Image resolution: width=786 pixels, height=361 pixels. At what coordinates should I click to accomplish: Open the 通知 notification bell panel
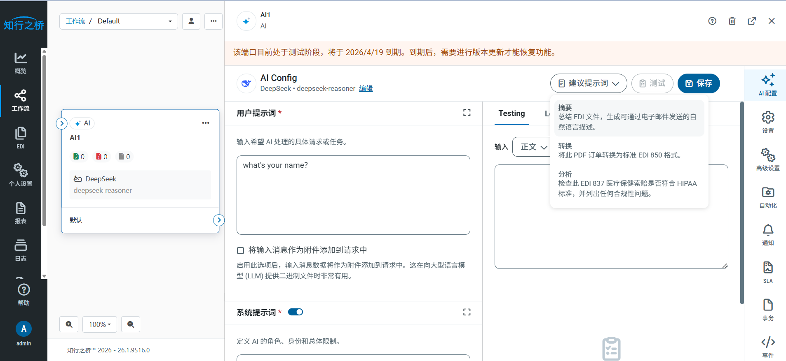(767, 234)
